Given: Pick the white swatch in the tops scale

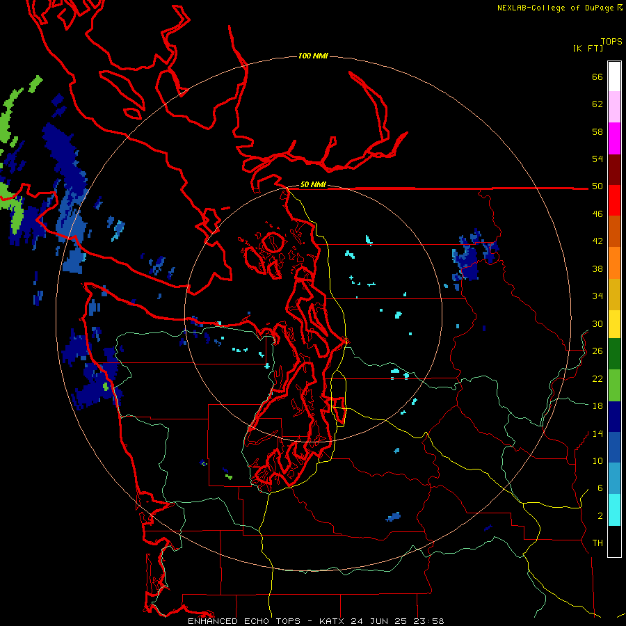Looking at the screenshot, I should [x=614, y=77].
